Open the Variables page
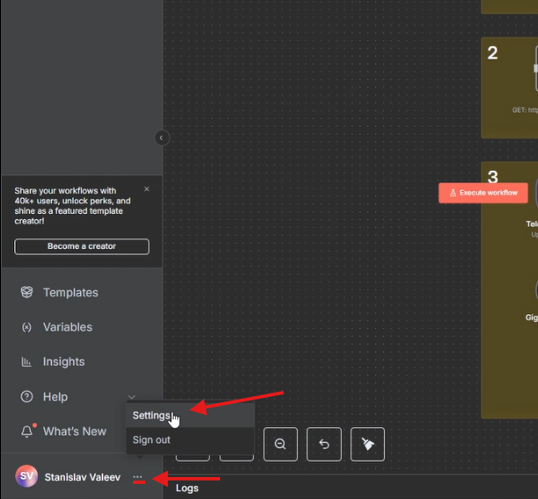The height and width of the screenshot is (499, 538). click(x=68, y=327)
